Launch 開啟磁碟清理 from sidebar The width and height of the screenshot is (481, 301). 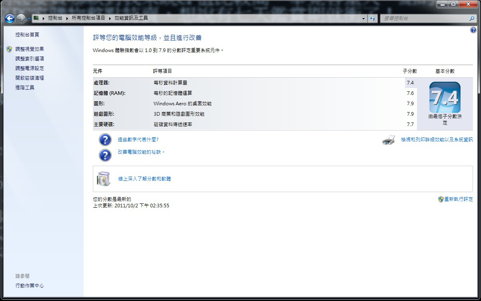tap(30, 78)
